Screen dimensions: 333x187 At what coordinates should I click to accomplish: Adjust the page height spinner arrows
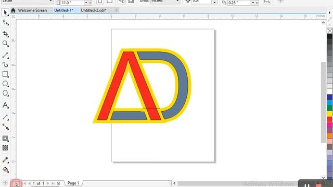pos(88,3)
